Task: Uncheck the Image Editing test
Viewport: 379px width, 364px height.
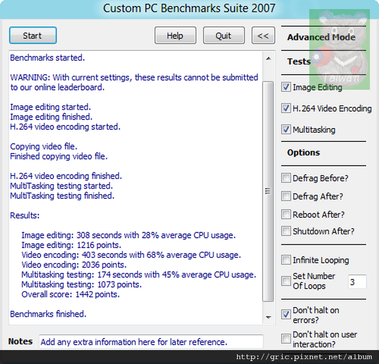Action: click(x=286, y=87)
